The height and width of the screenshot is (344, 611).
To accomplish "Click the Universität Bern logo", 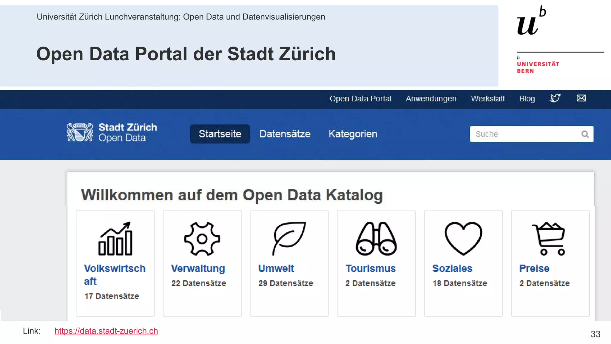I will tap(560, 40).
